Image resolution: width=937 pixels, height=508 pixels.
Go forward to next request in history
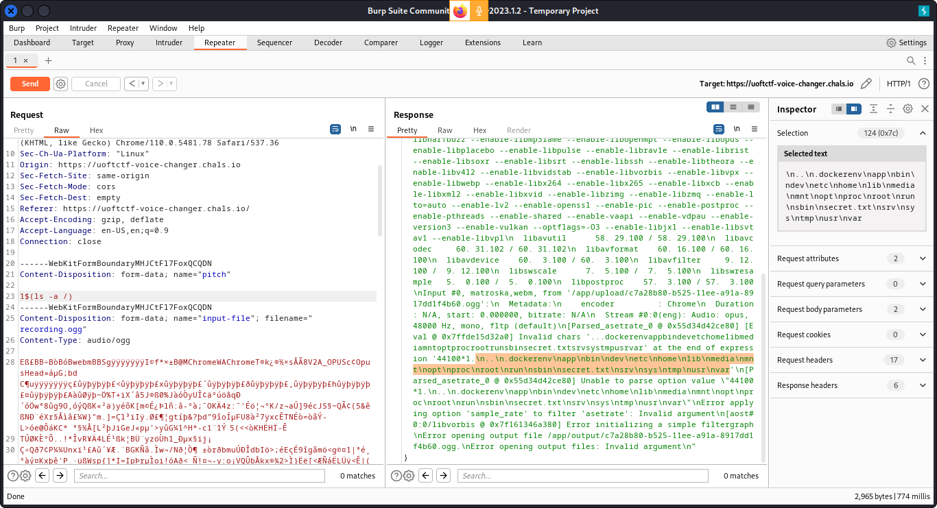tap(160, 84)
